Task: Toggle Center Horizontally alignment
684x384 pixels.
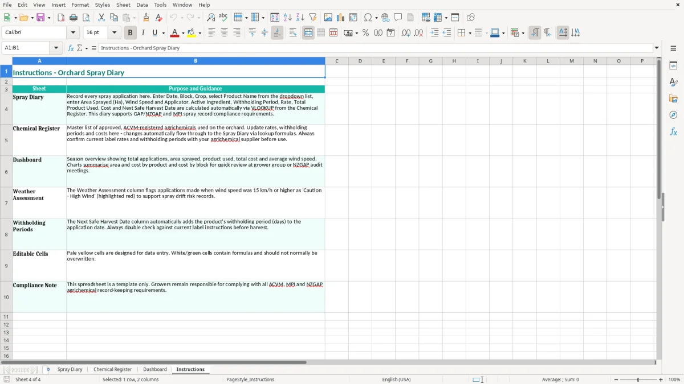Action: coord(224,33)
